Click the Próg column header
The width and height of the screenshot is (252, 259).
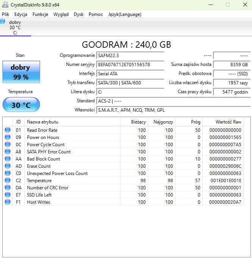pos(189,122)
